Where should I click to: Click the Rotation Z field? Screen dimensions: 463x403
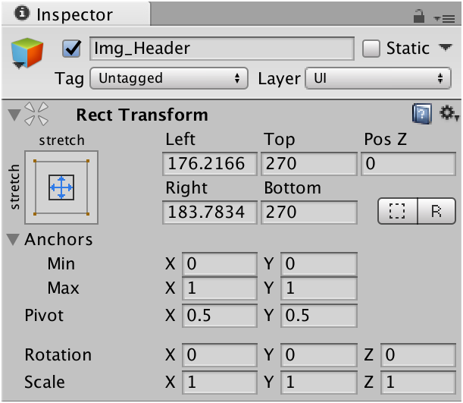(420, 355)
